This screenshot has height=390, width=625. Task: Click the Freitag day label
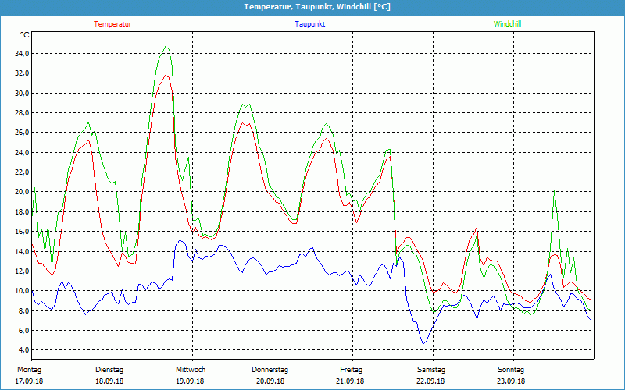tap(351, 370)
